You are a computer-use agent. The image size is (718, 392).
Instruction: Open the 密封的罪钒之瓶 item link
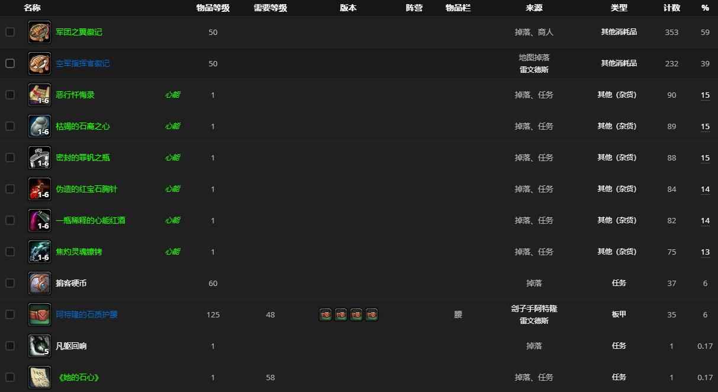pyautogui.click(x=83, y=158)
